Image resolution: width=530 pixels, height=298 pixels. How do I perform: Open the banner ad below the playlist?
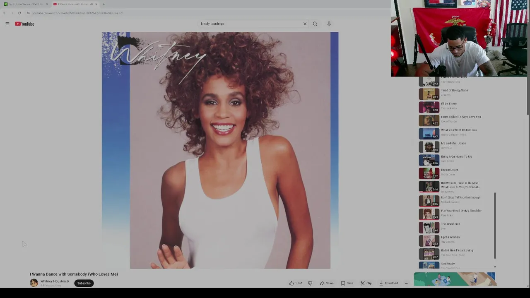[x=454, y=279]
